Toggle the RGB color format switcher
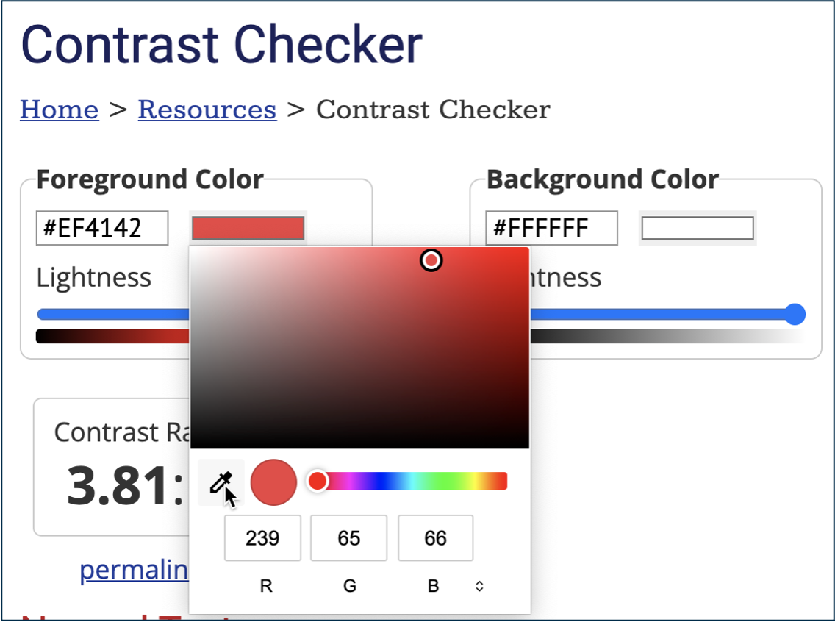The height and width of the screenshot is (622, 835). click(x=479, y=586)
